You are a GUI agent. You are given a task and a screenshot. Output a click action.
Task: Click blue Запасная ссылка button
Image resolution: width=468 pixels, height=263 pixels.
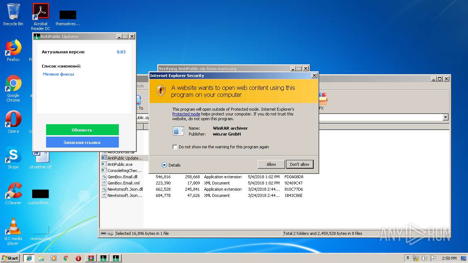pyautogui.click(x=82, y=142)
